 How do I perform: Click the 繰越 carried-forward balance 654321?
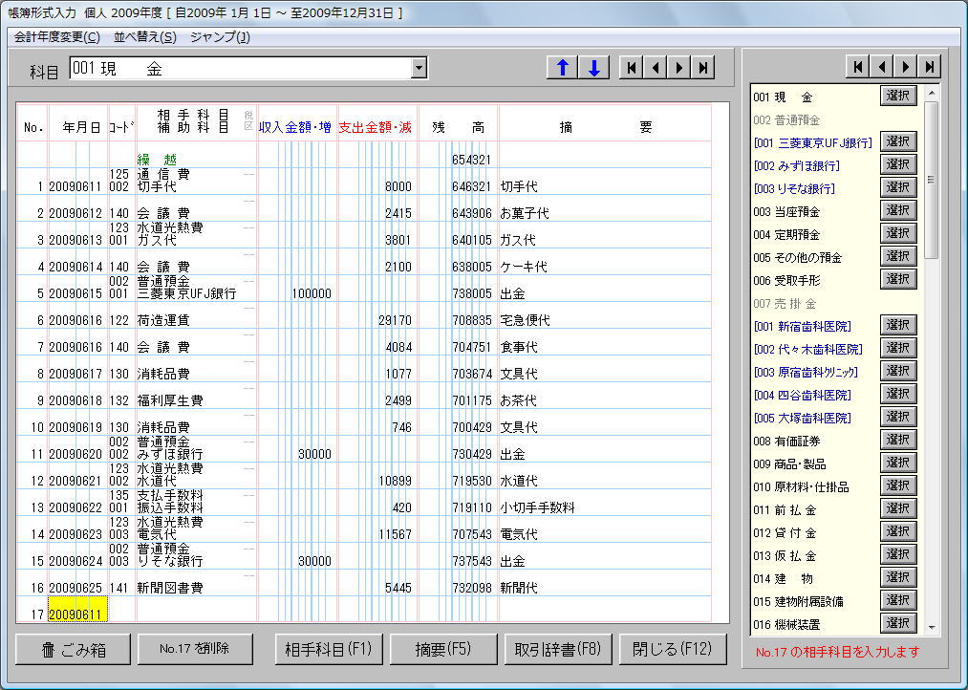tap(471, 160)
